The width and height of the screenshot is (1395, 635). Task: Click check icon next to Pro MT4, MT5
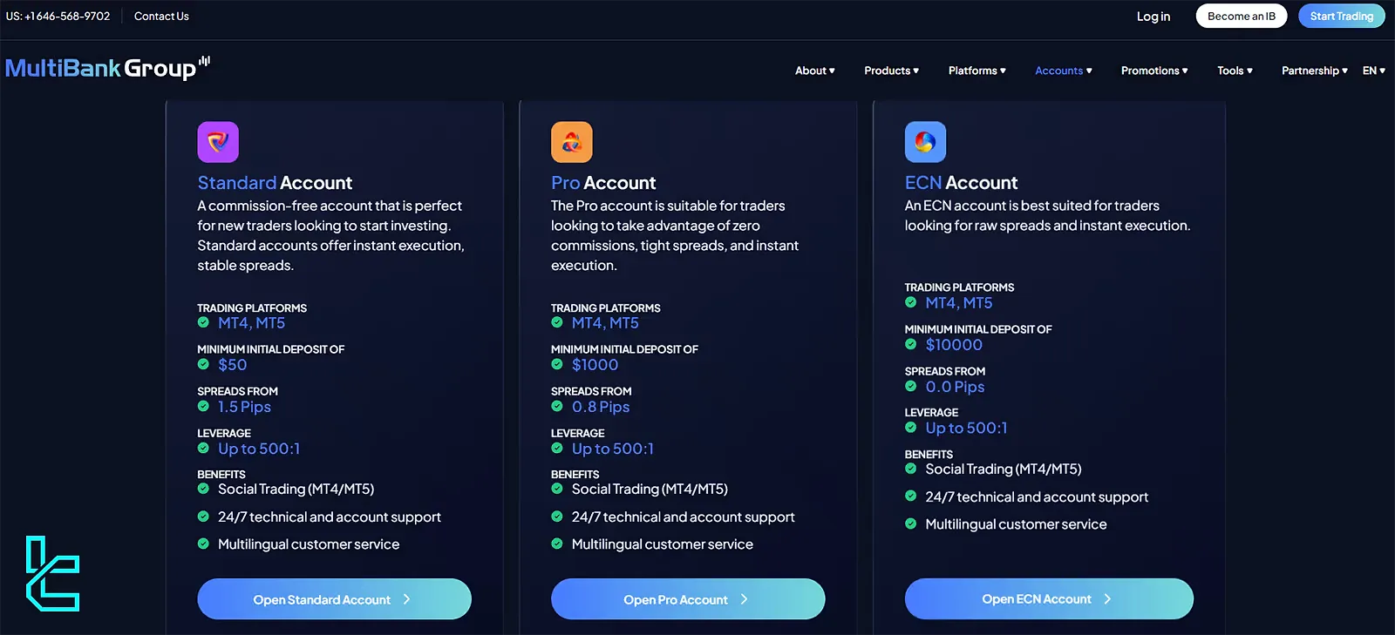point(557,322)
